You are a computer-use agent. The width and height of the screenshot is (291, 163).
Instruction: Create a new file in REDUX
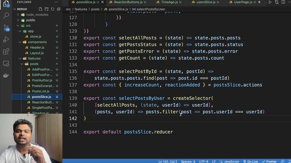(40, 9)
